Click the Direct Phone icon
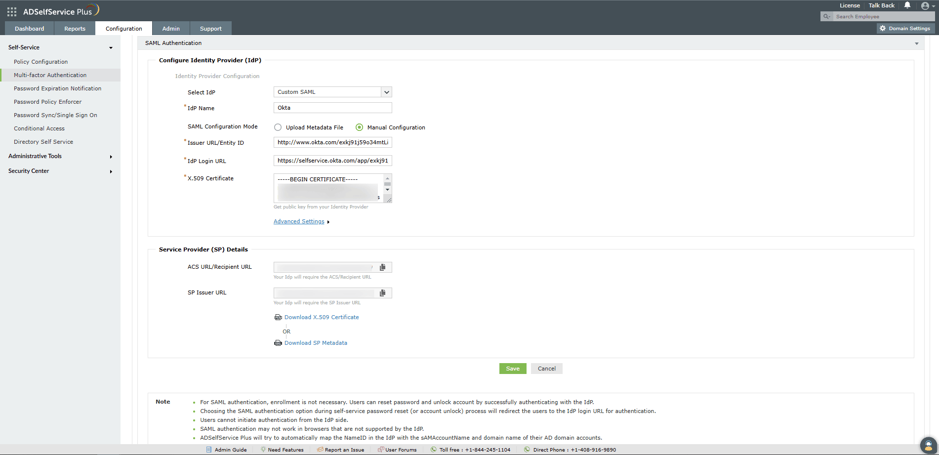The width and height of the screenshot is (939, 455). [x=527, y=450]
